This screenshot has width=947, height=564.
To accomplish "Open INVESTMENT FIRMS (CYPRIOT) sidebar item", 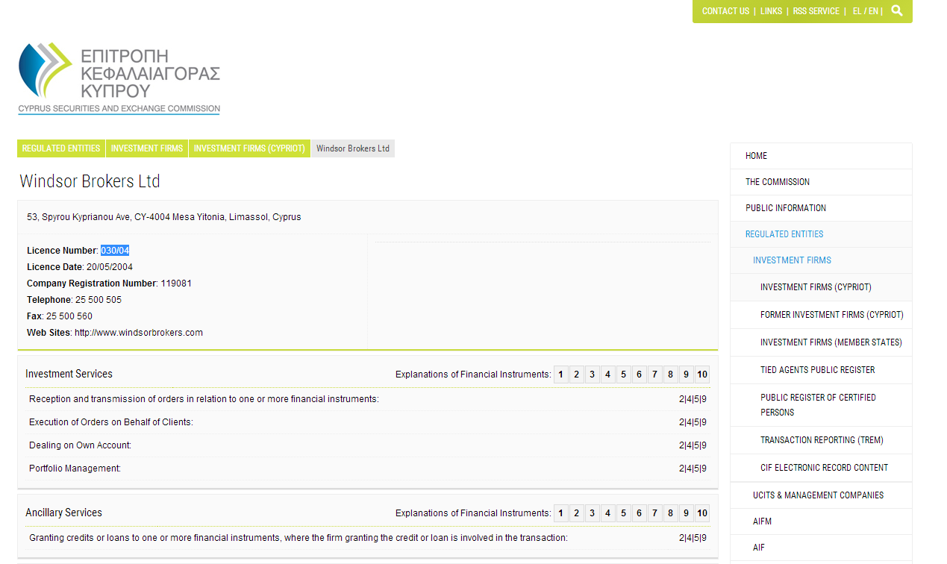I will 821,287.
